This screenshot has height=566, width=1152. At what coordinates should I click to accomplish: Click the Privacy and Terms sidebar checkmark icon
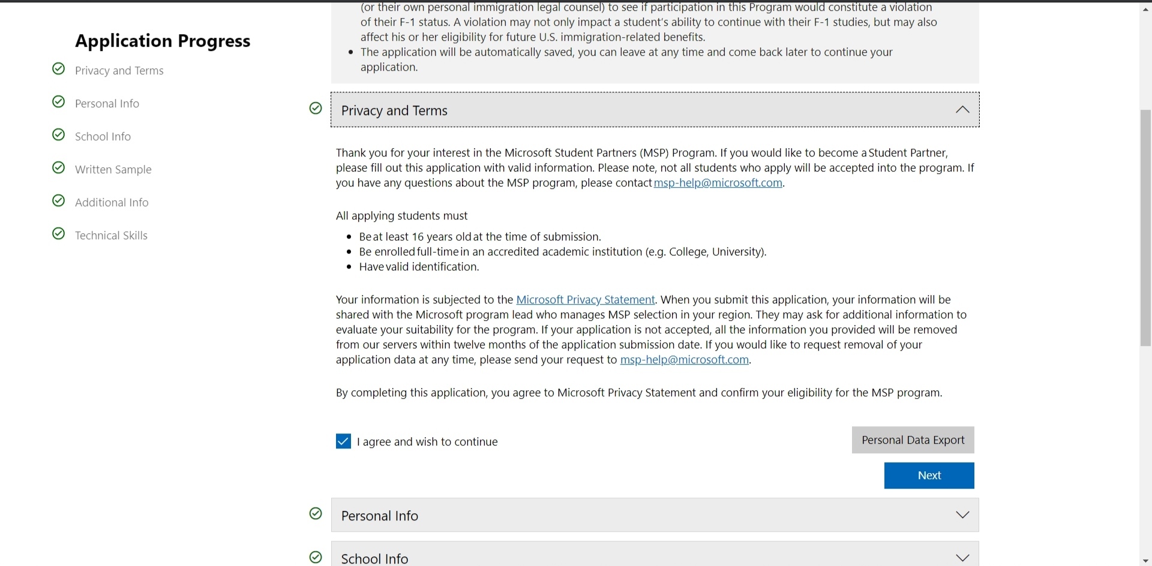coord(58,69)
